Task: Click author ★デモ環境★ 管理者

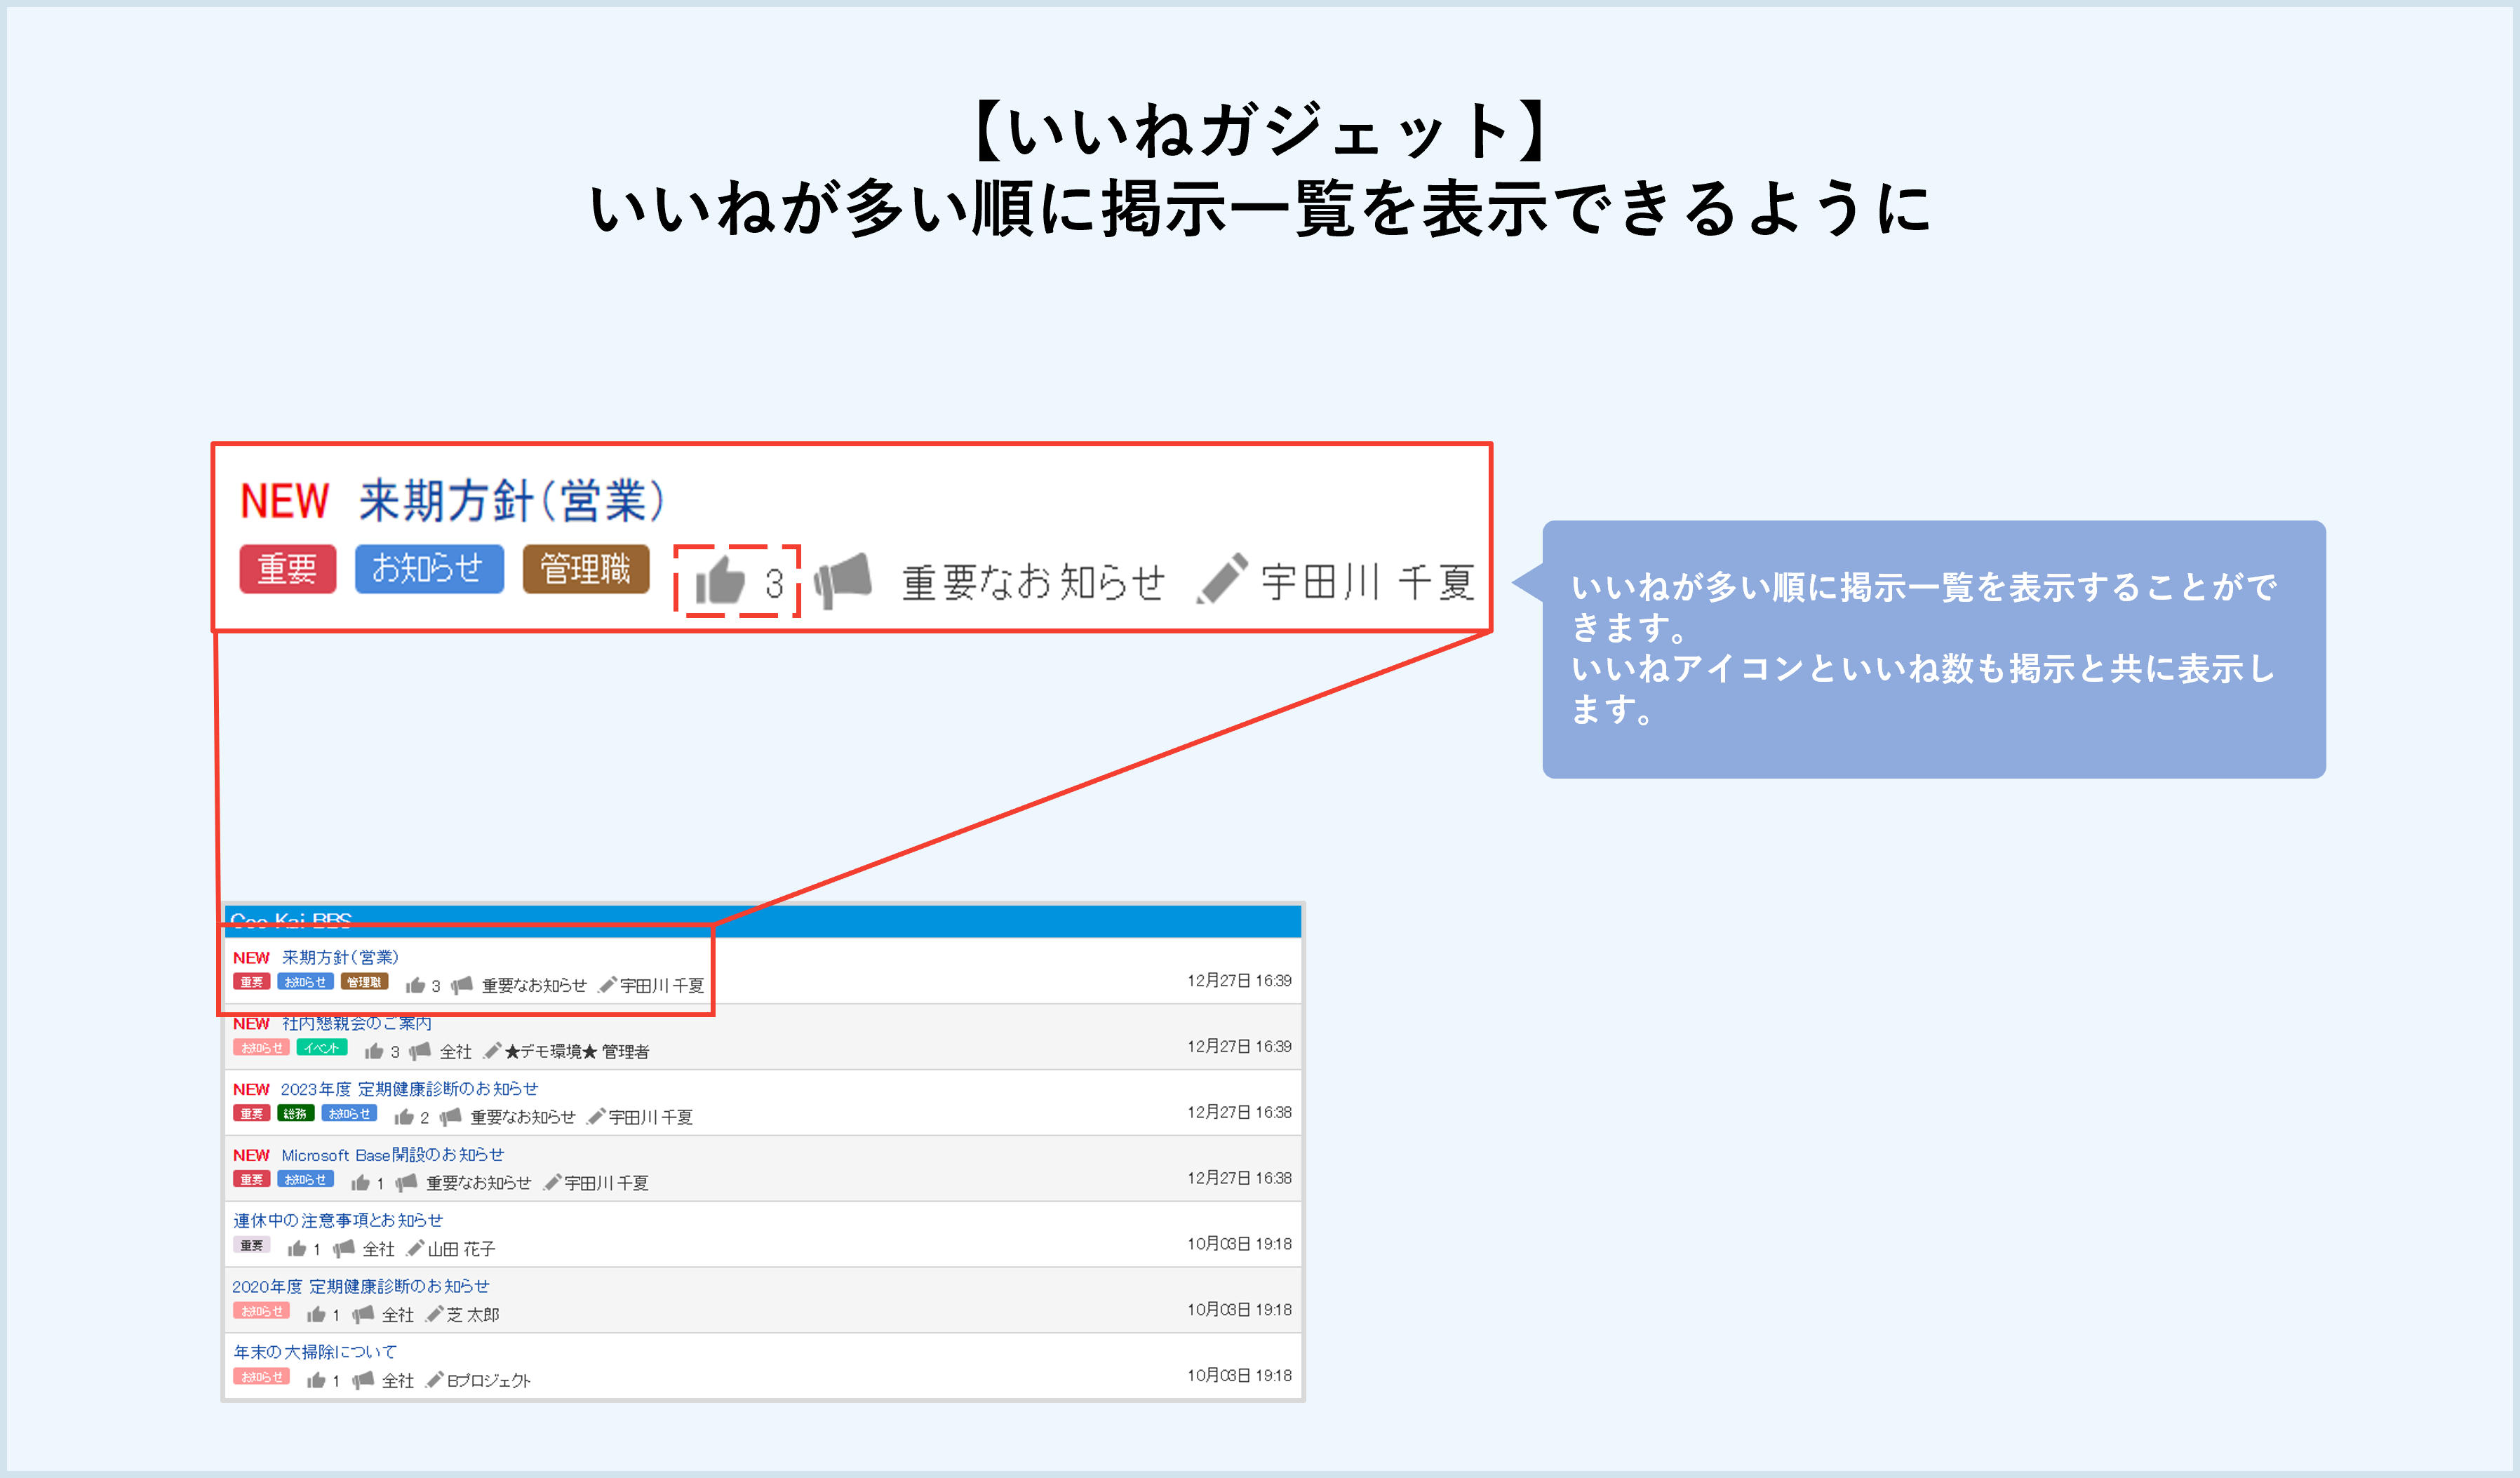Action: click(577, 1052)
